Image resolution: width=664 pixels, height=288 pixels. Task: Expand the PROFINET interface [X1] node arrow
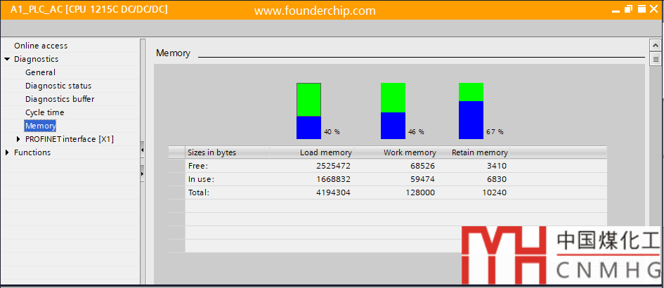[18, 139]
